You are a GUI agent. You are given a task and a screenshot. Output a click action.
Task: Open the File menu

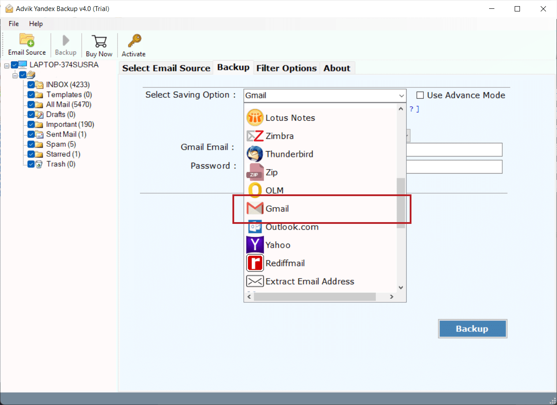pos(14,23)
